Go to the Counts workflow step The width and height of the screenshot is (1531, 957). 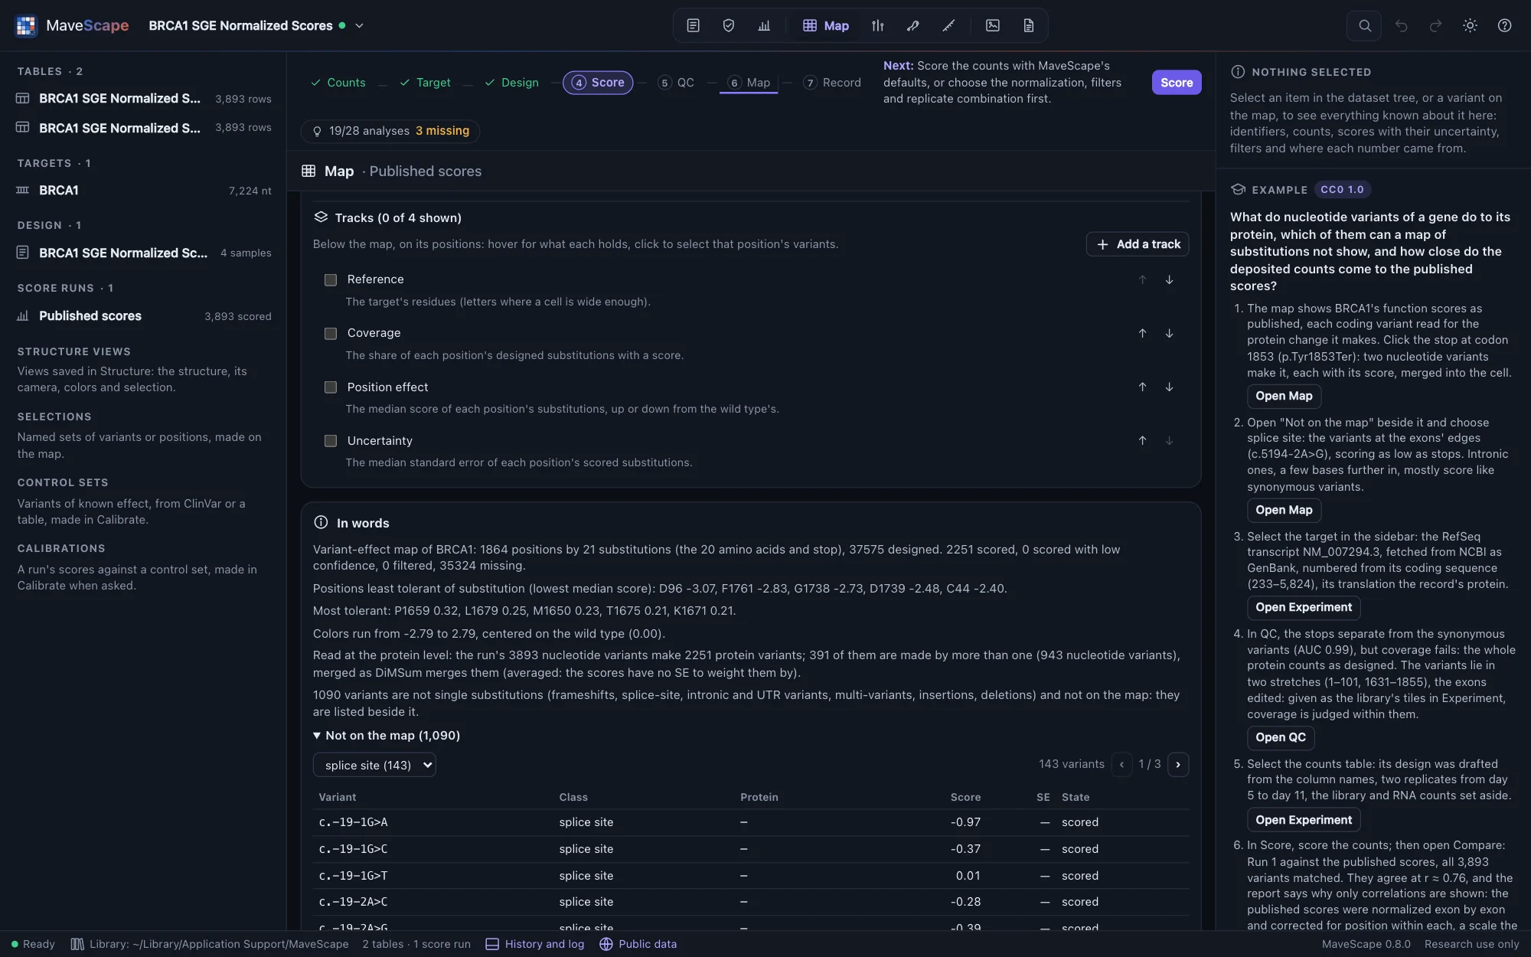[338, 82]
